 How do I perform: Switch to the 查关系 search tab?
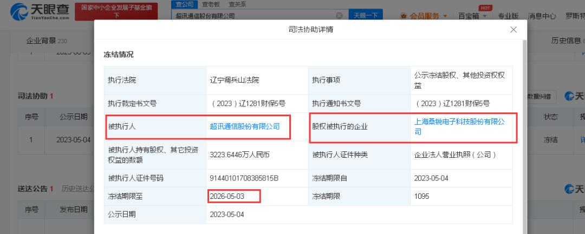coord(237,4)
